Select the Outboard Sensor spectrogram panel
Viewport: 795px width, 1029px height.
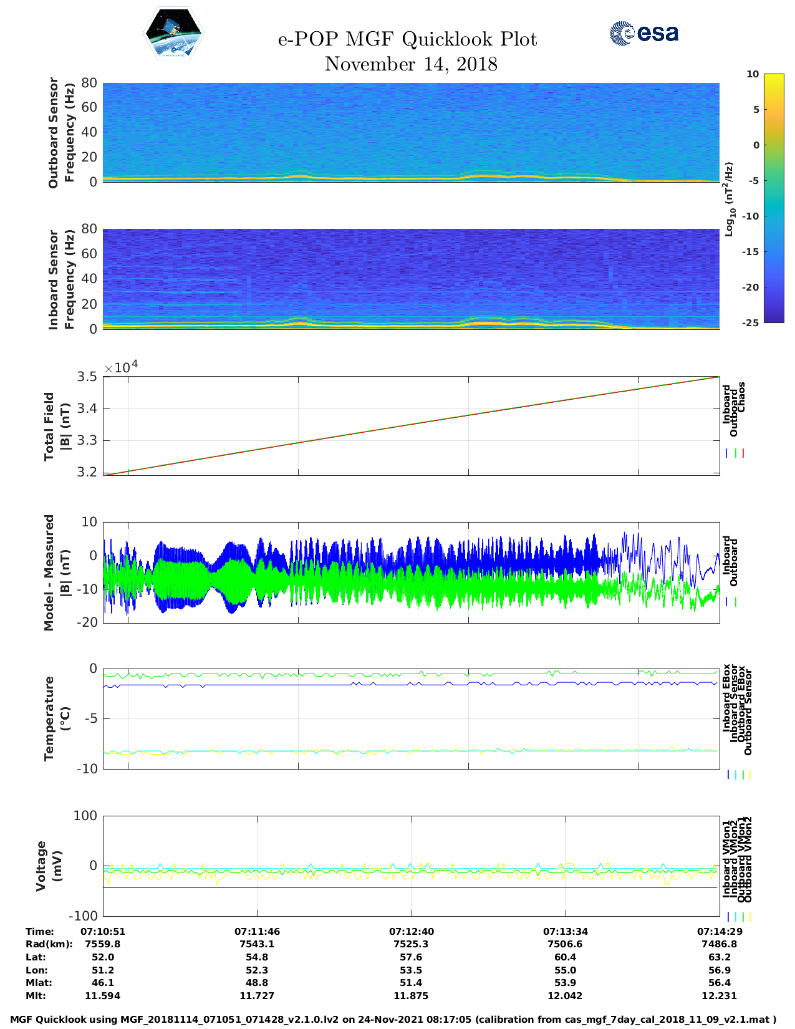click(x=411, y=132)
